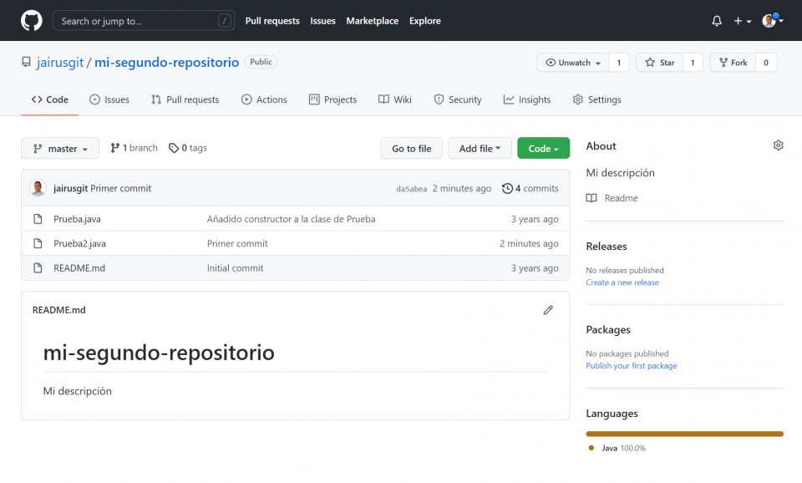This screenshot has height=483, width=802.
Task: Go to Issues in top navigation
Action: pos(322,21)
